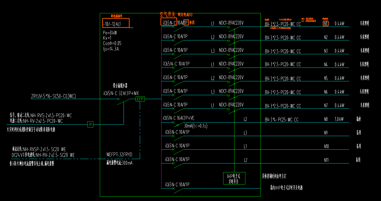Viewport: 381px width, 201px height.
Task: Click circuit number N11
Action: (x=326, y=160)
